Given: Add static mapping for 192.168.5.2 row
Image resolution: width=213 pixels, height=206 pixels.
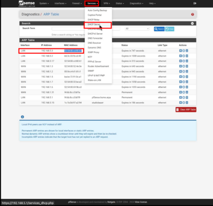Looking at the screenshot, I should point(181,56).
